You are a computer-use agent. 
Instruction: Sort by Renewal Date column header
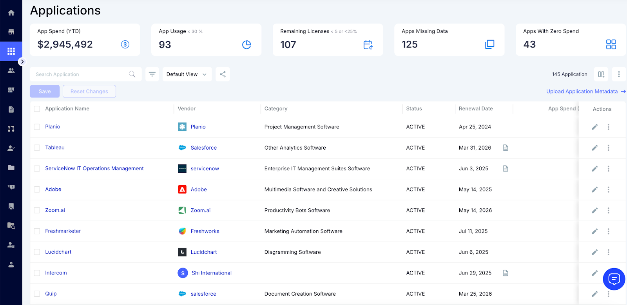pos(476,108)
